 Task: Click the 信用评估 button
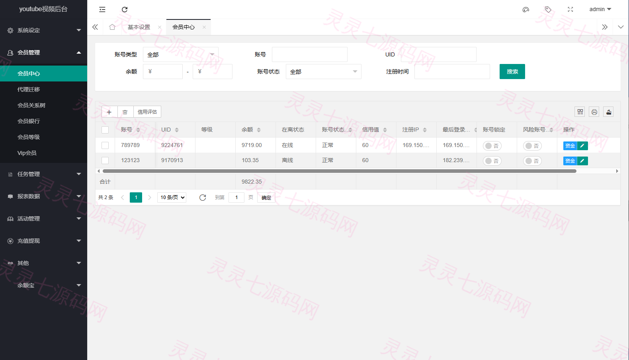(x=147, y=112)
